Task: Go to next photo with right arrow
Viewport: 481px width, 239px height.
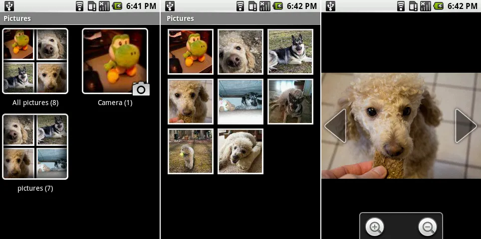Action: (x=466, y=126)
